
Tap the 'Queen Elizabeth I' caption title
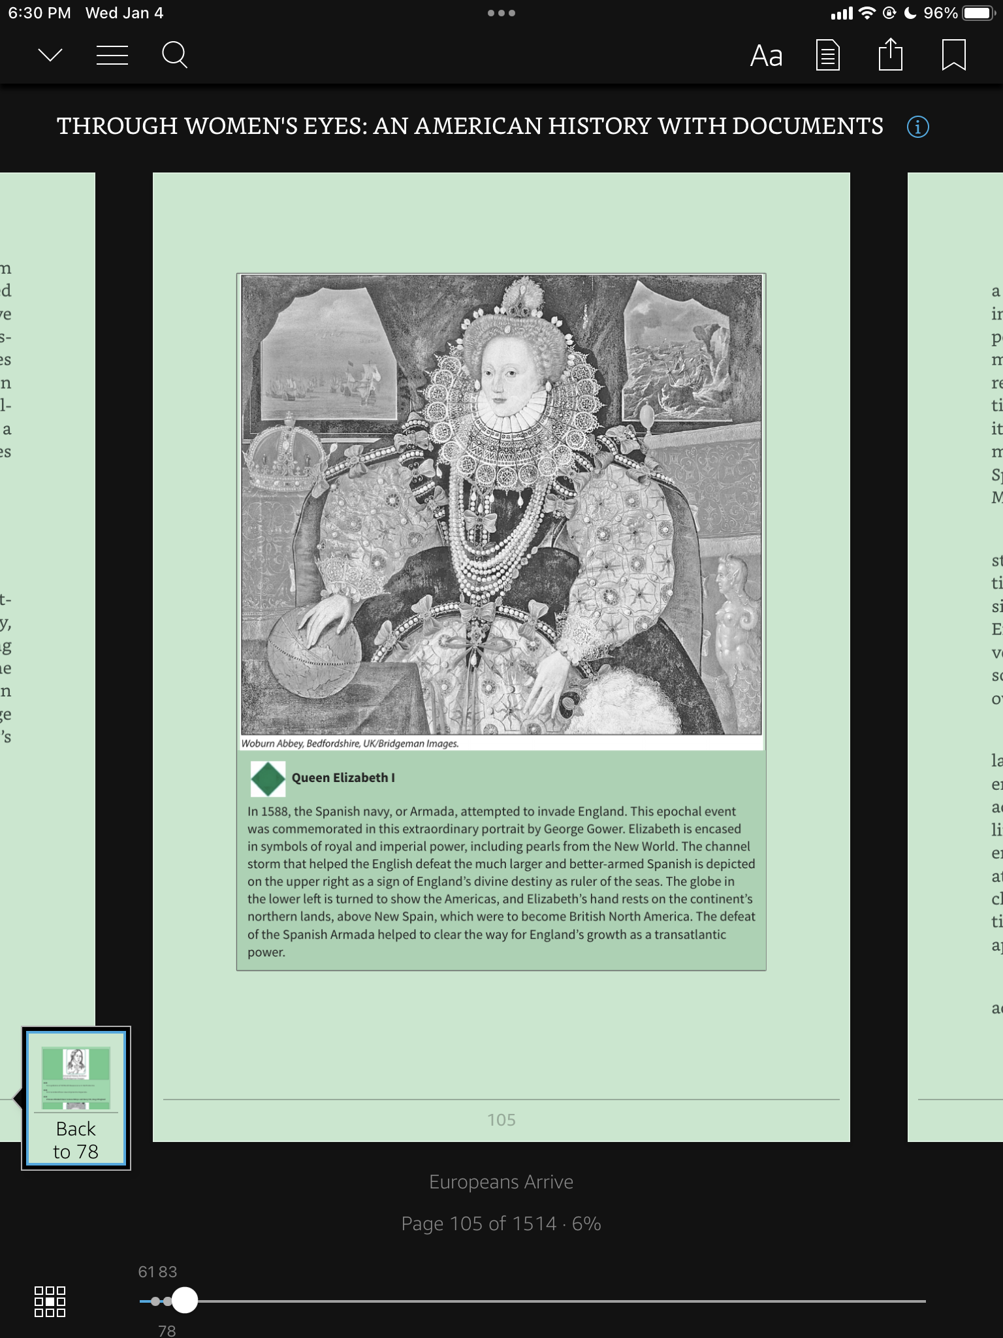click(x=343, y=777)
